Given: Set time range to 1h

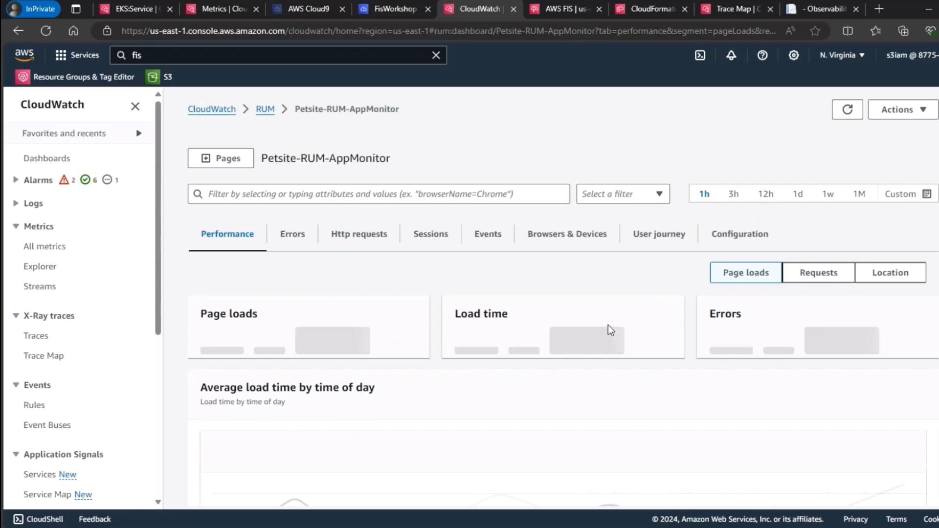Looking at the screenshot, I should click(x=704, y=194).
